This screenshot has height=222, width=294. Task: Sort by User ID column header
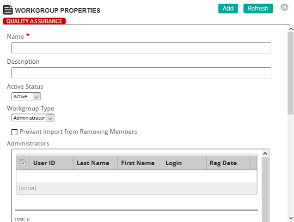pos(51,163)
